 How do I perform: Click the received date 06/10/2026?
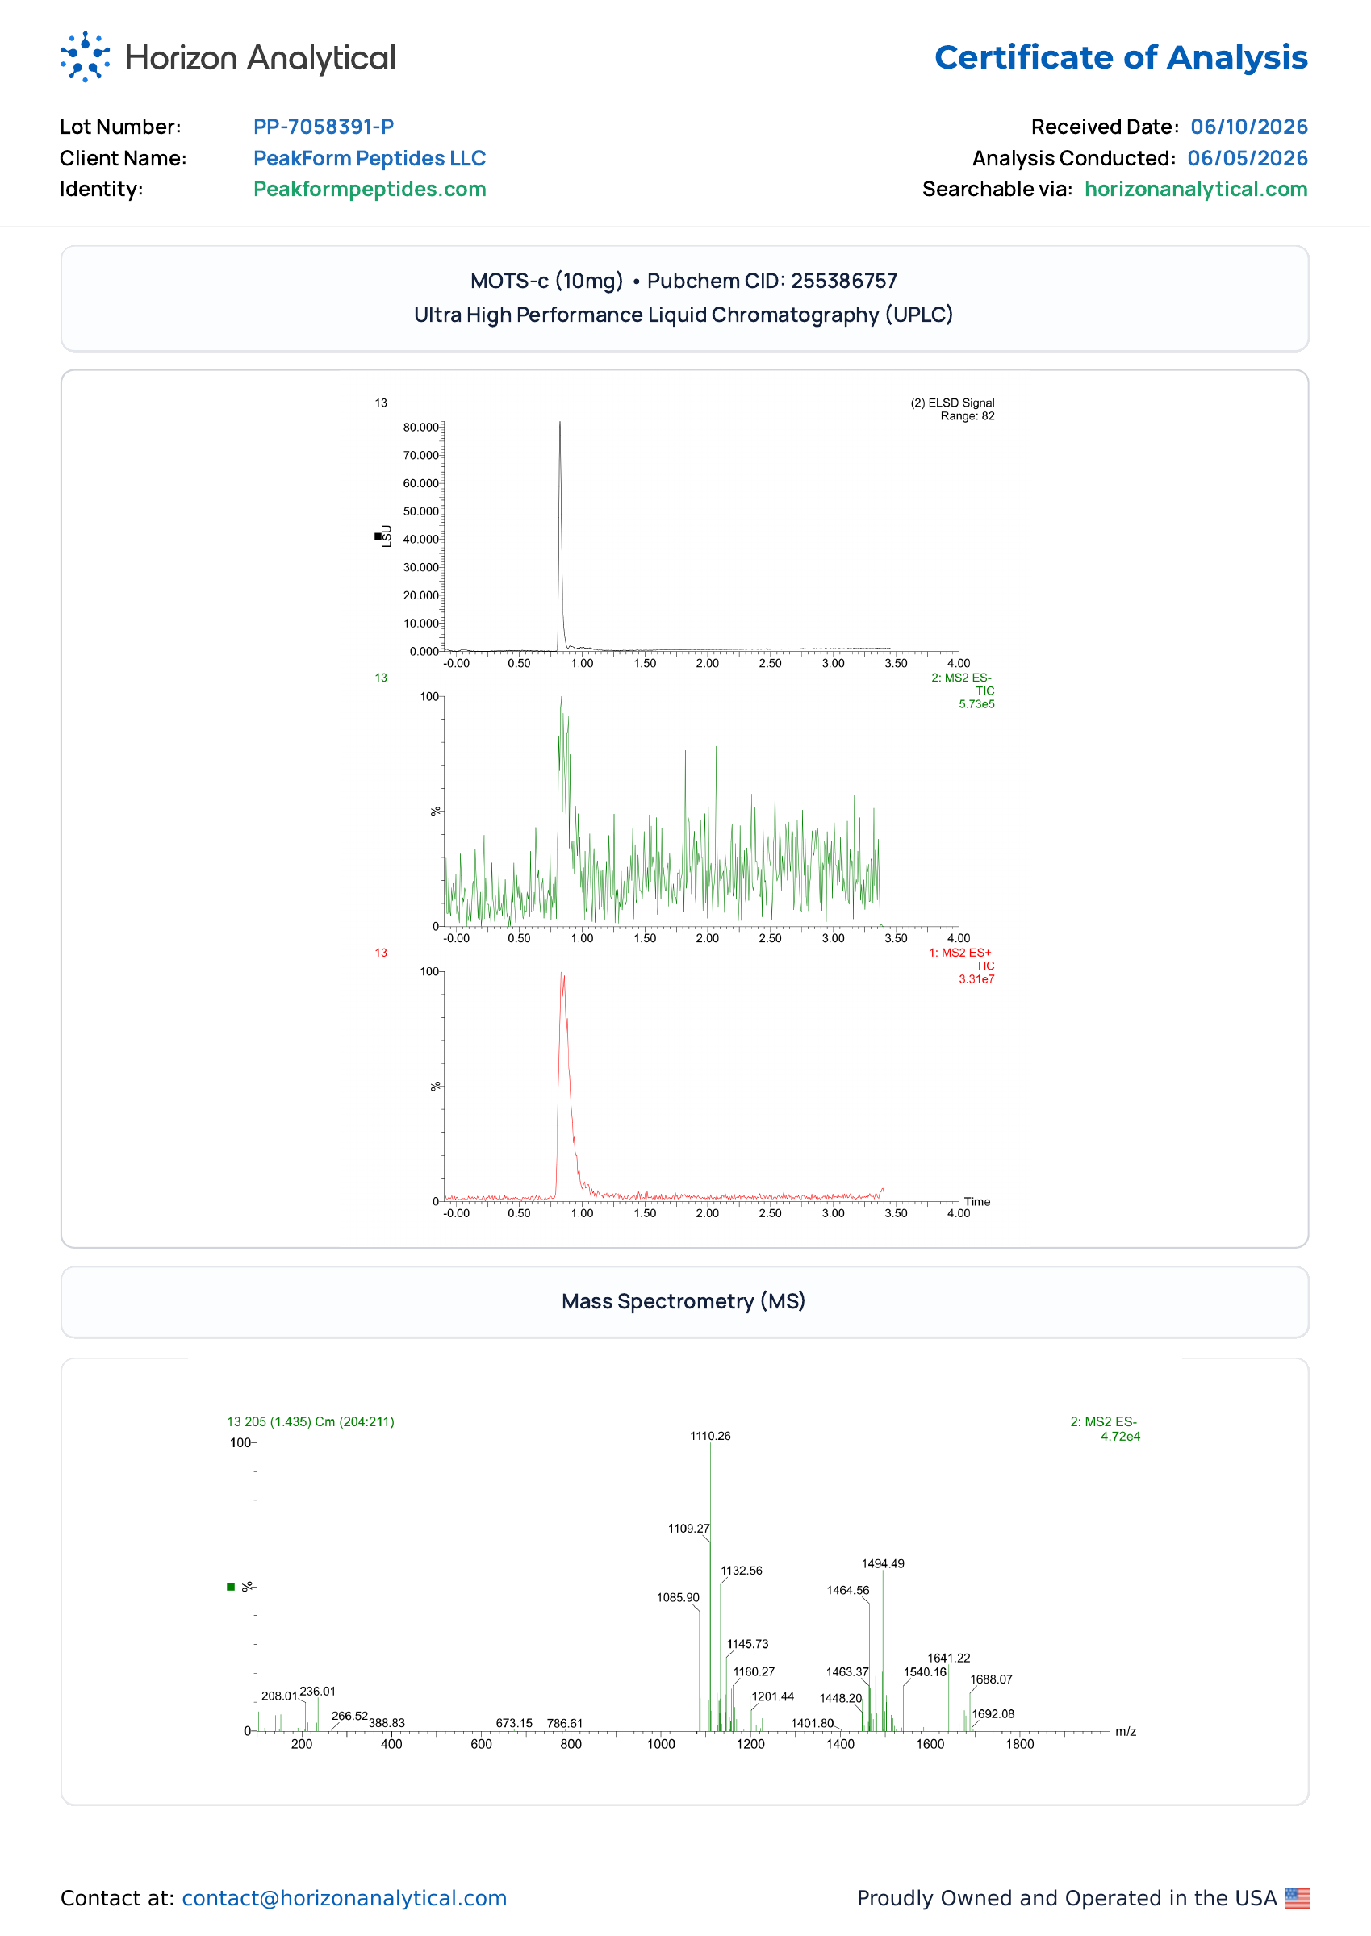click(x=1249, y=127)
